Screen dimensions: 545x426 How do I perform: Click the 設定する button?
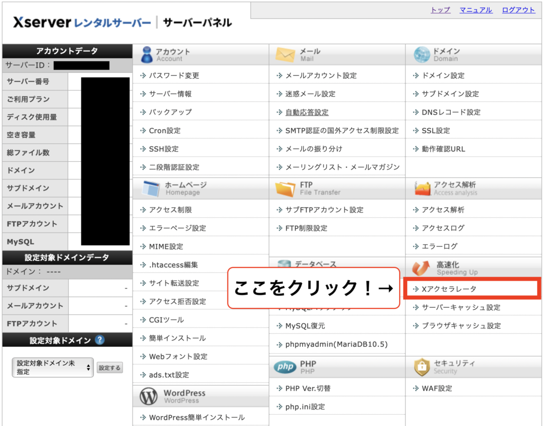(110, 367)
